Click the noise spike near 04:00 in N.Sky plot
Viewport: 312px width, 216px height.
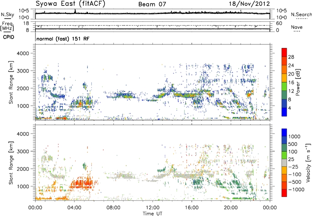pos(75,11)
